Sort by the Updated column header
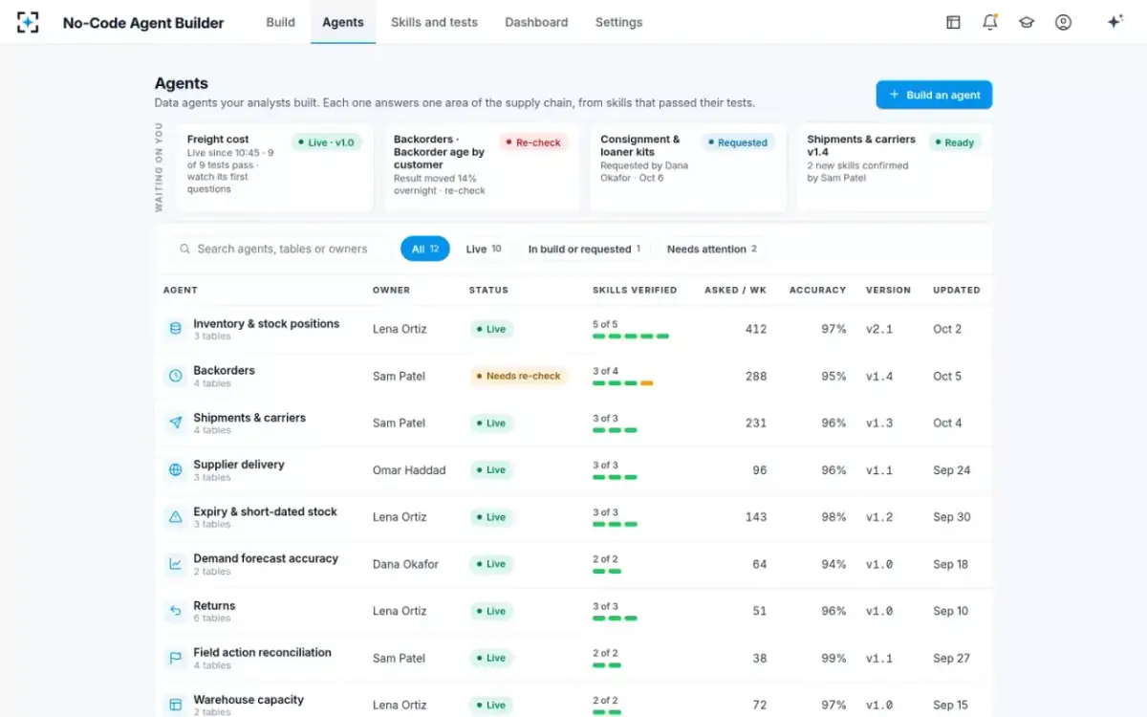 (x=957, y=290)
